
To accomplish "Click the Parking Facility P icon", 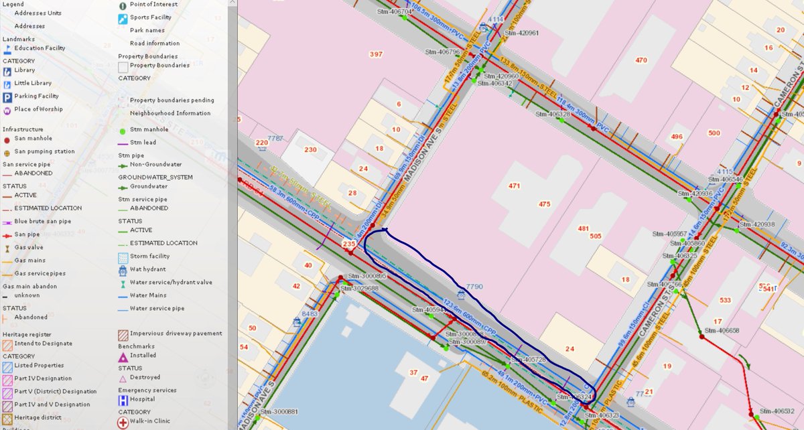I will coord(8,97).
